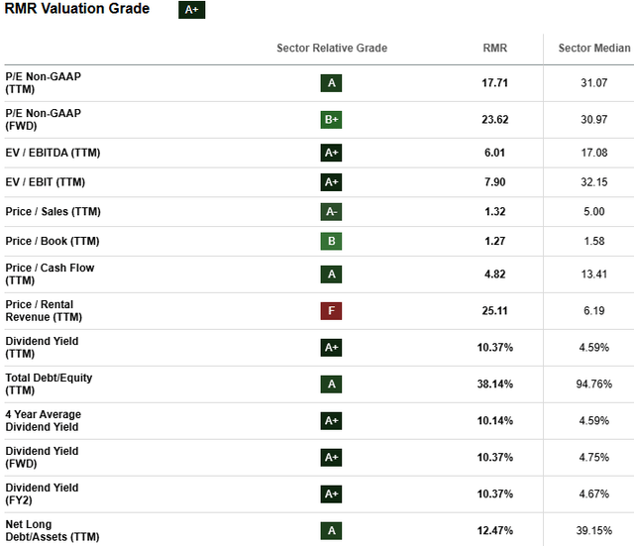Select the P/E Non-GAAP (FWD) metric label
Image resolution: width=634 pixels, height=546 pixels.
tap(44, 119)
